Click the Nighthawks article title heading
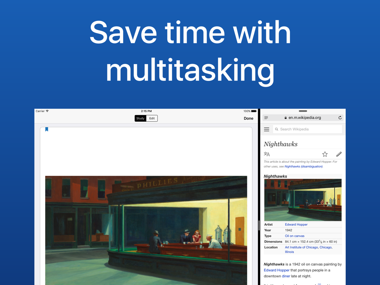Viewport: 380px width, 285px height. pyautogui.click(x=280, y=144)
